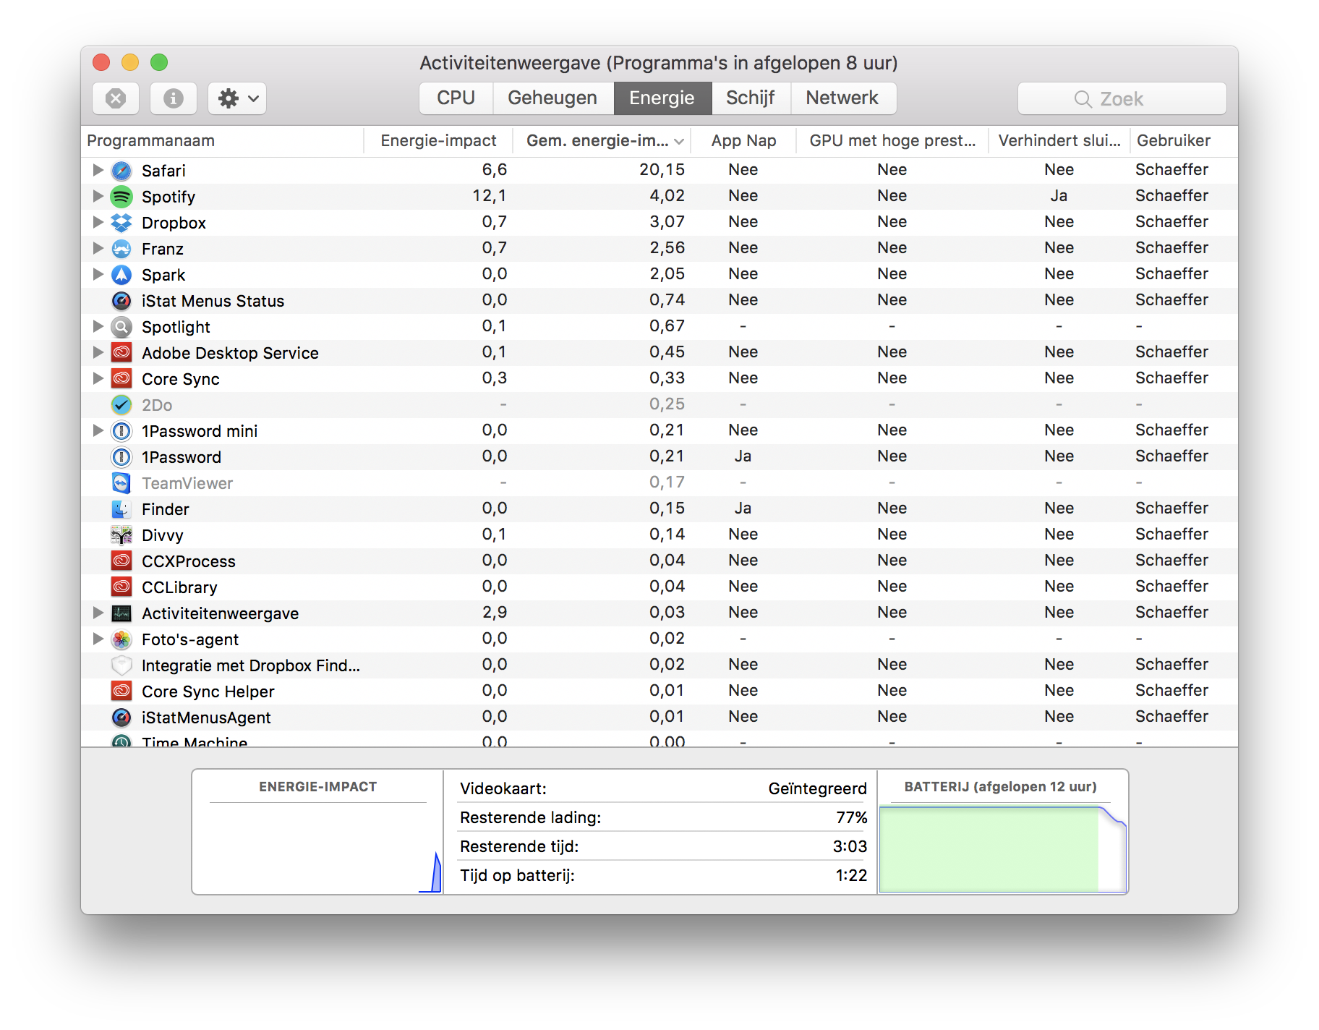This screenshot has width=1319, height=1030.
Task: Click the CCXProcess icon
Action: [121, 561]
